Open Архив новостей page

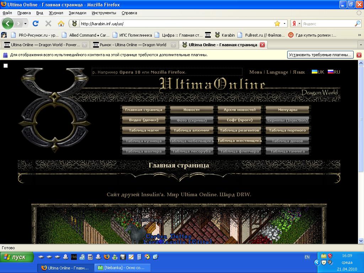240,109
